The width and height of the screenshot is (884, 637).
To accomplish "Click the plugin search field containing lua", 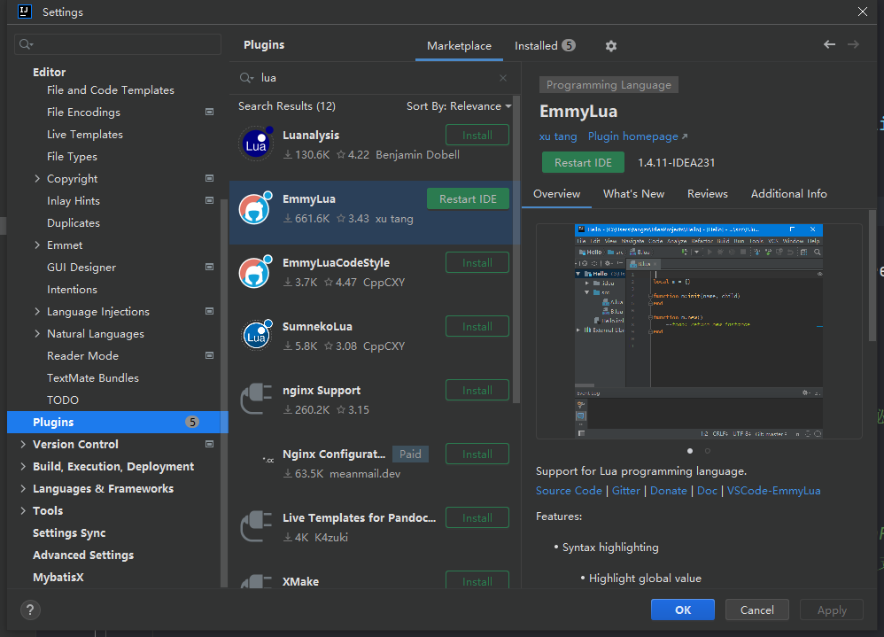I will click(x=374, y=78).
